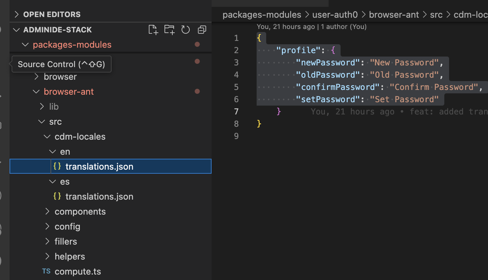The width and height of the screenshot is (488, 280).
Task: Click the closing brace on line 8
Action: pyautogui.click(x=259, y=124)
